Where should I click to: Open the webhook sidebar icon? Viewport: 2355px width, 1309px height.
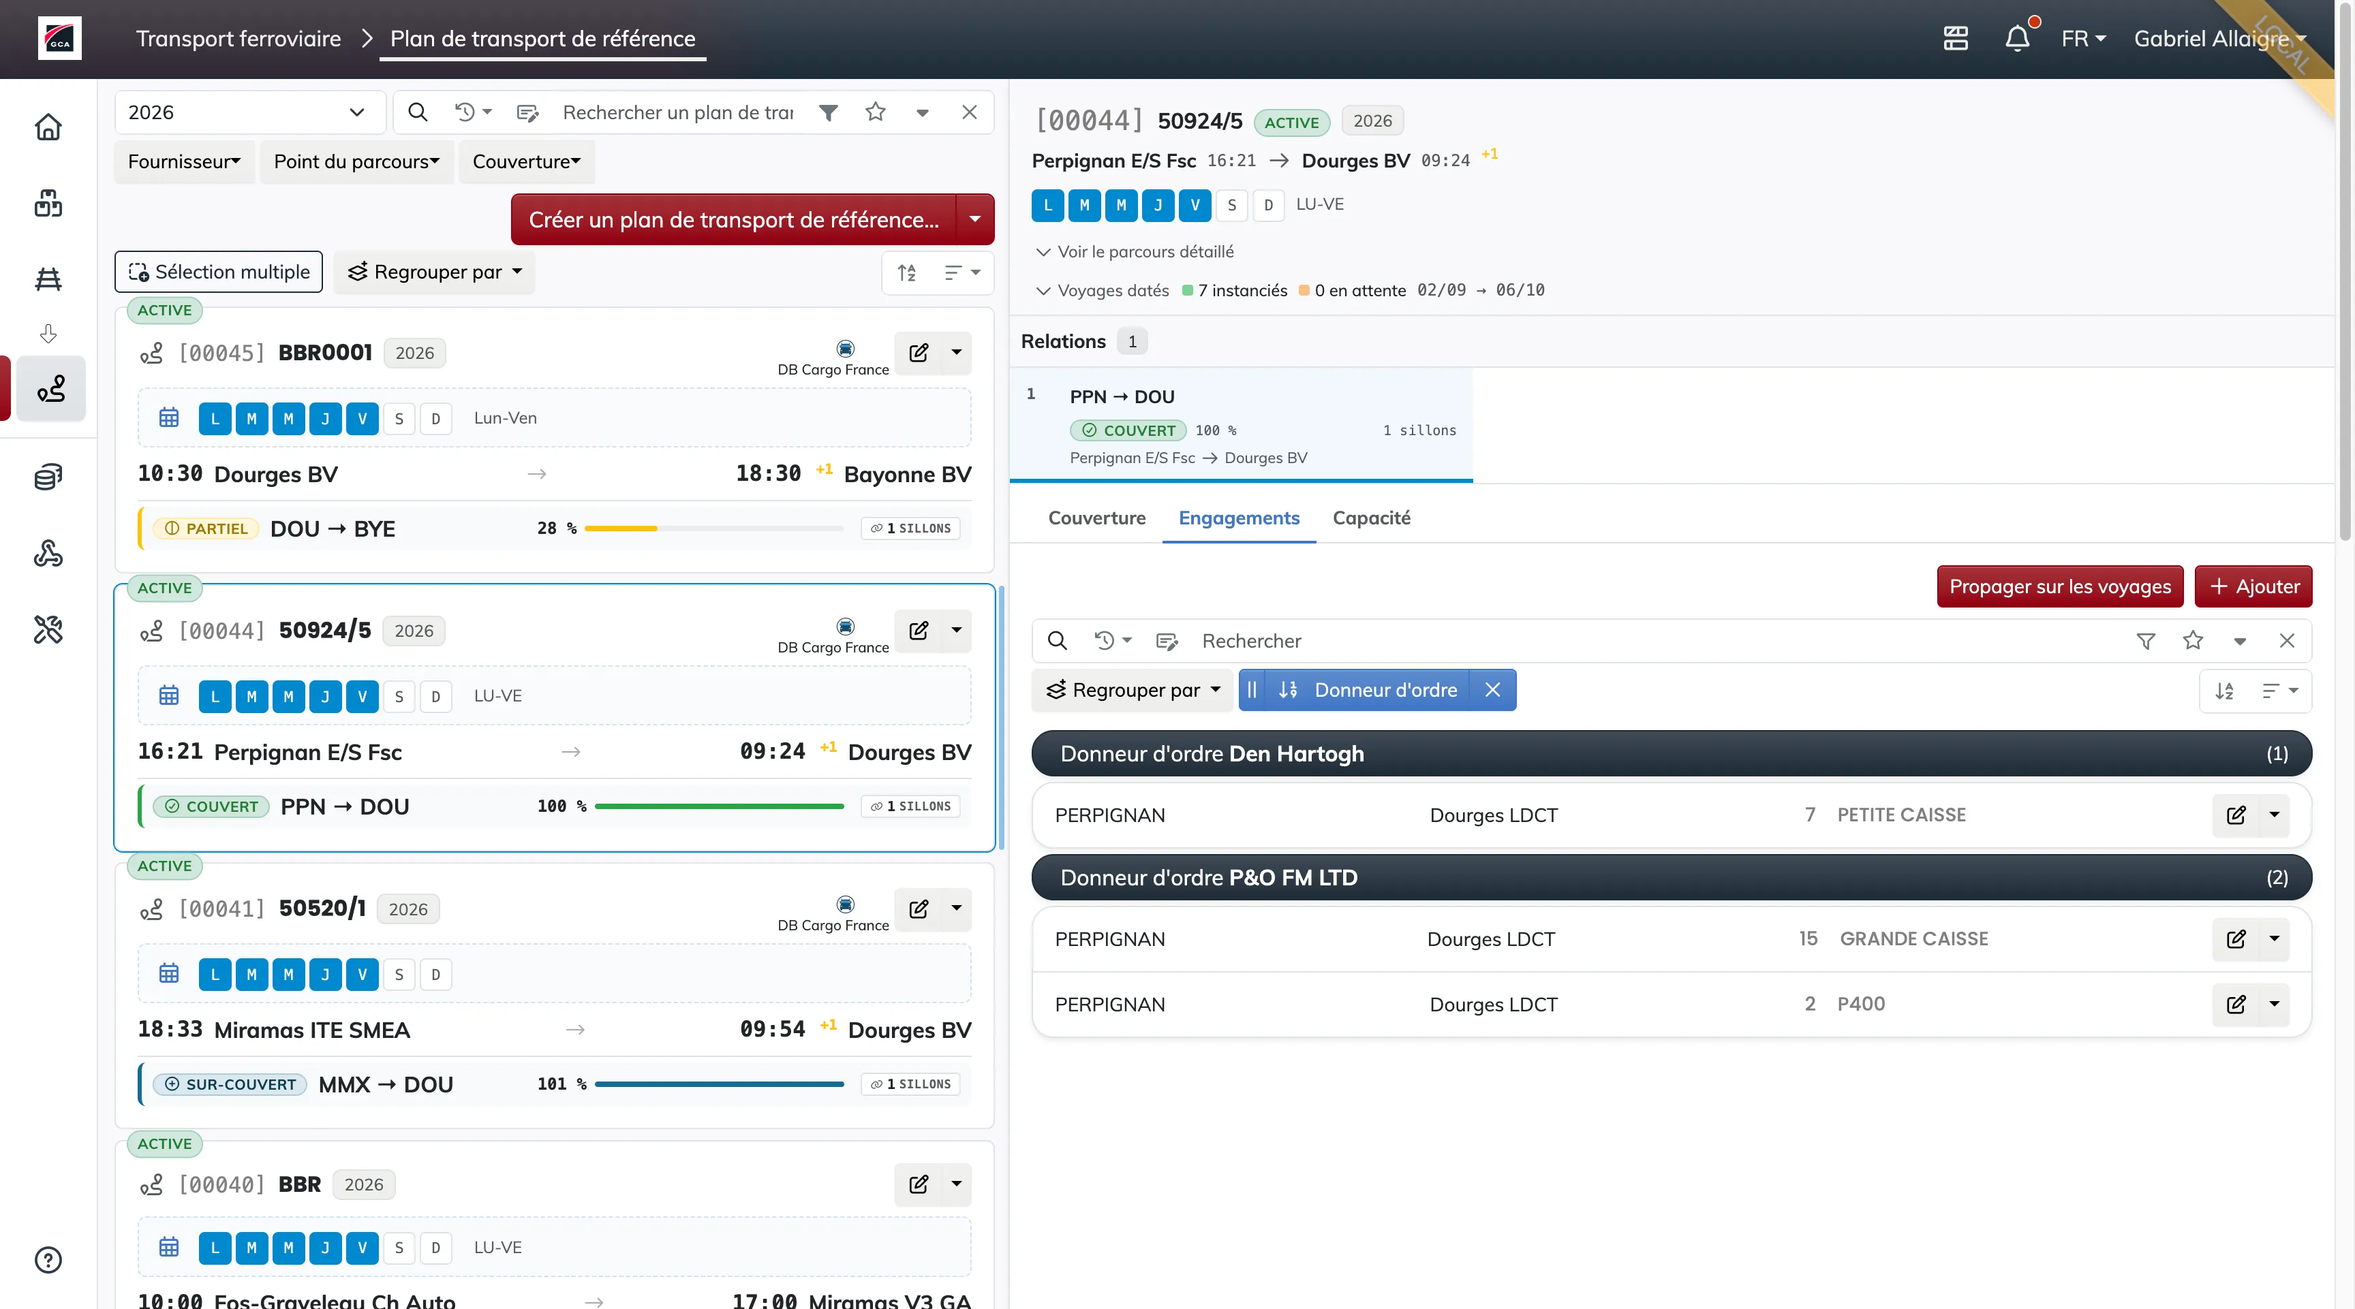click(x=48, y=552)
